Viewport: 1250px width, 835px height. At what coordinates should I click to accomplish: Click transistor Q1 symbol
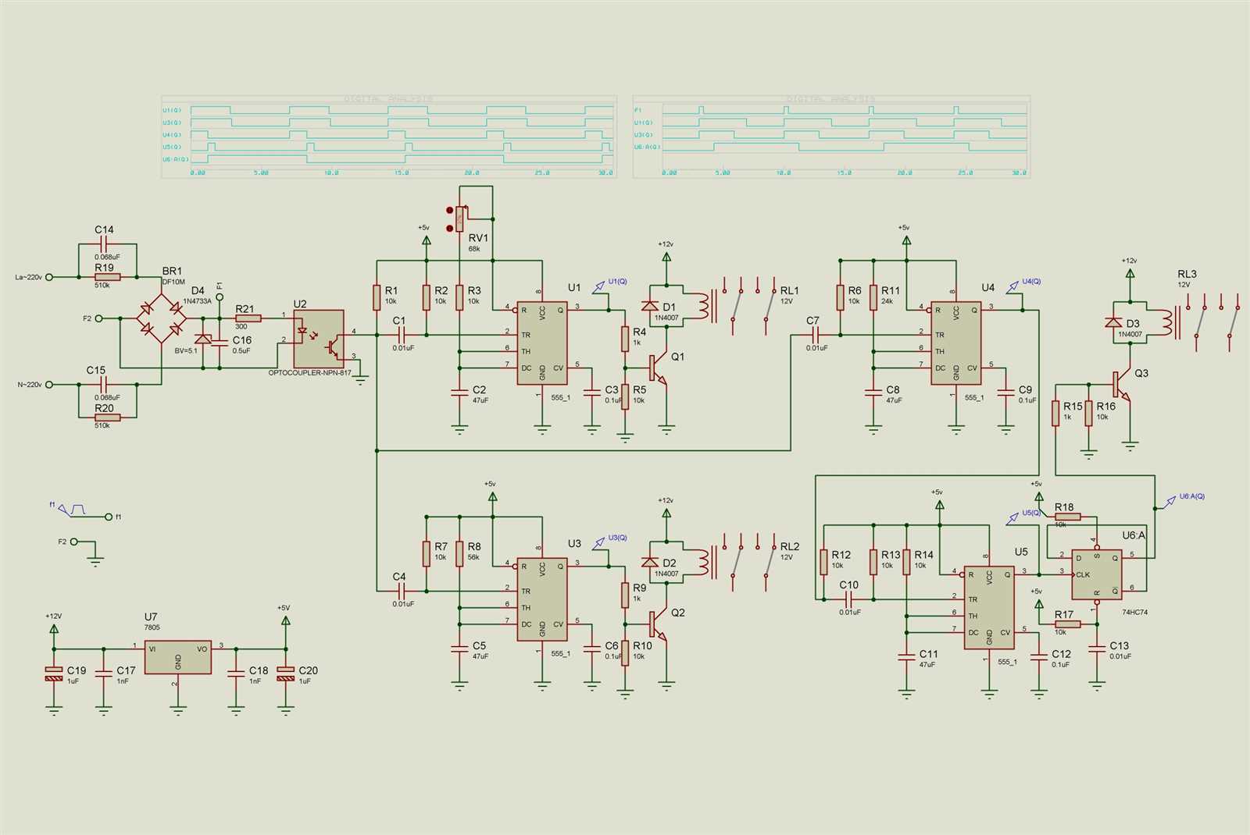point(659,368)
